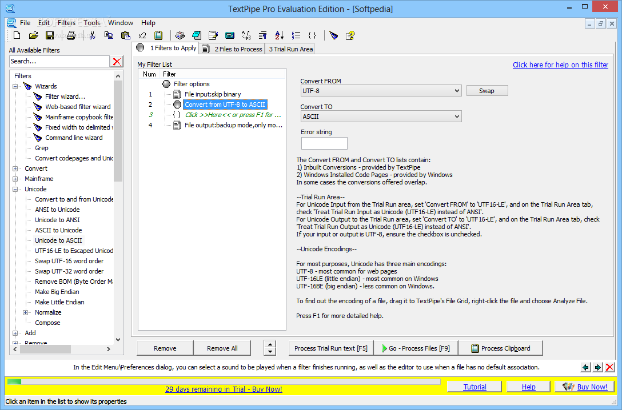This screenshot has width=622, height=410.
Task: Click the Process Clipboard button
Action: click(x=501, y=348)
